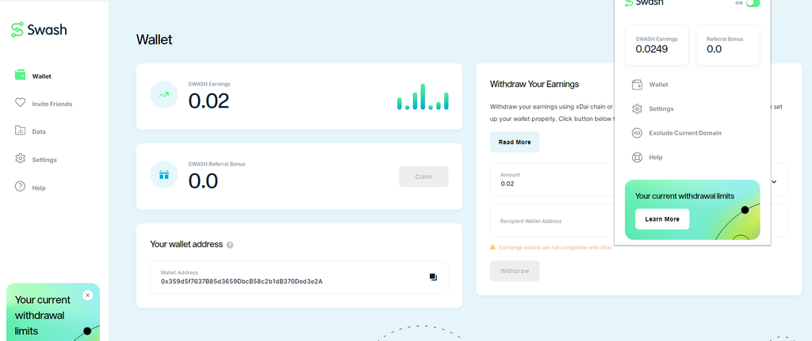812x341 pixels.
Task: Close the withdrawal limits sidebar banner
Action: pyautogui.click(x=87, y=295)
